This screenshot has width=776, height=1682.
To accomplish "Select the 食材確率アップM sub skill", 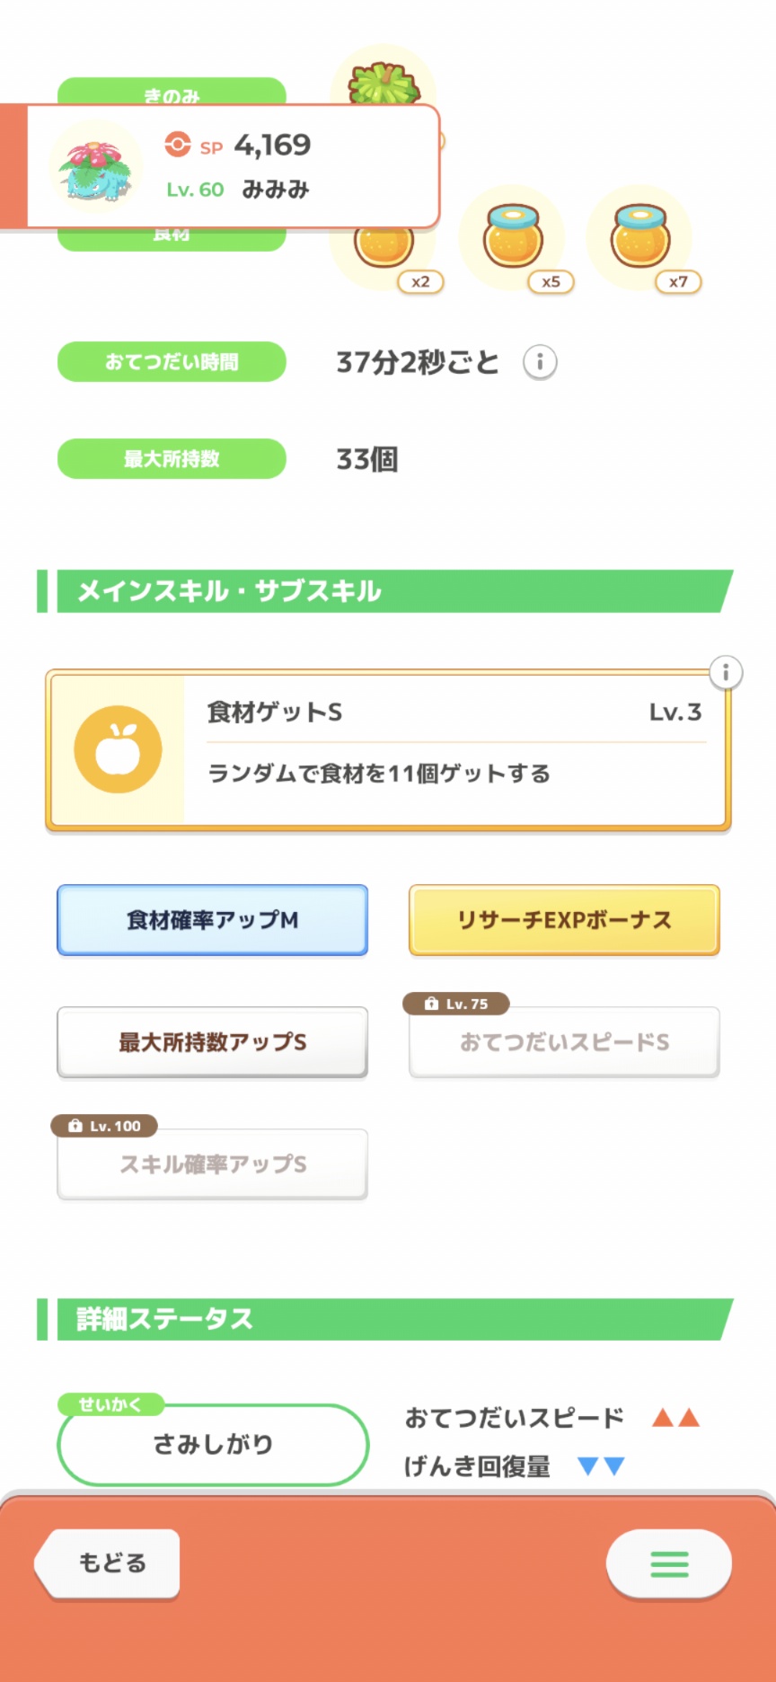I will 213,920.
